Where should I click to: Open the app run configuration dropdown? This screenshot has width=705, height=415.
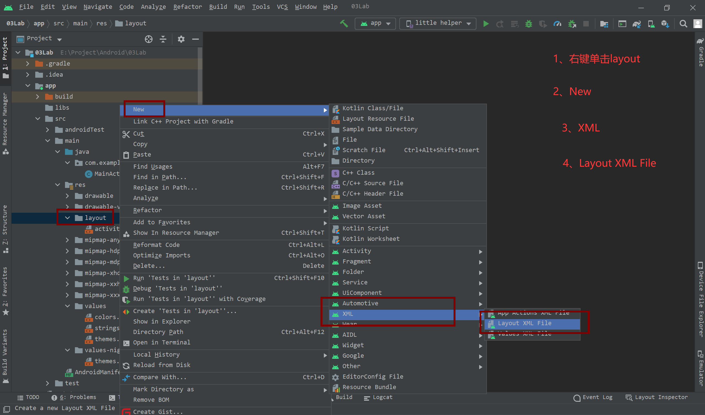[375, 23]
